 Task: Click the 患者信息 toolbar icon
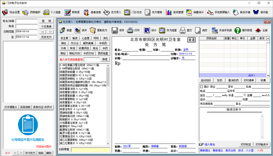87,12
